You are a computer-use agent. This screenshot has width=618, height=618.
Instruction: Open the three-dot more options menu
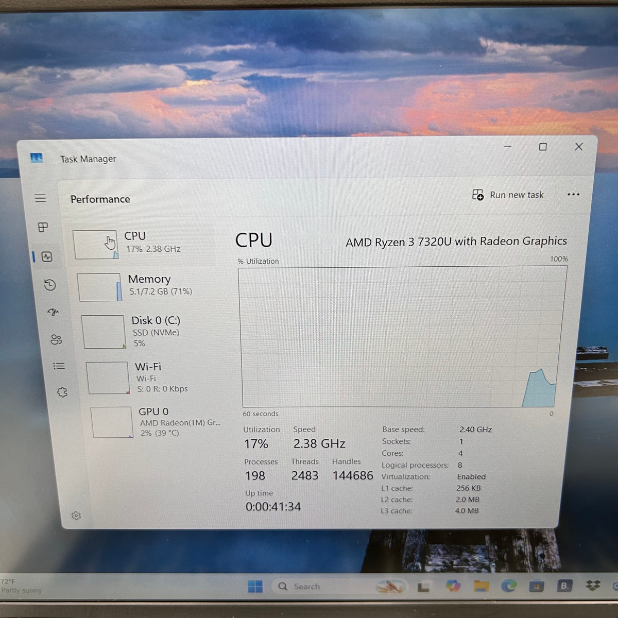573,194
